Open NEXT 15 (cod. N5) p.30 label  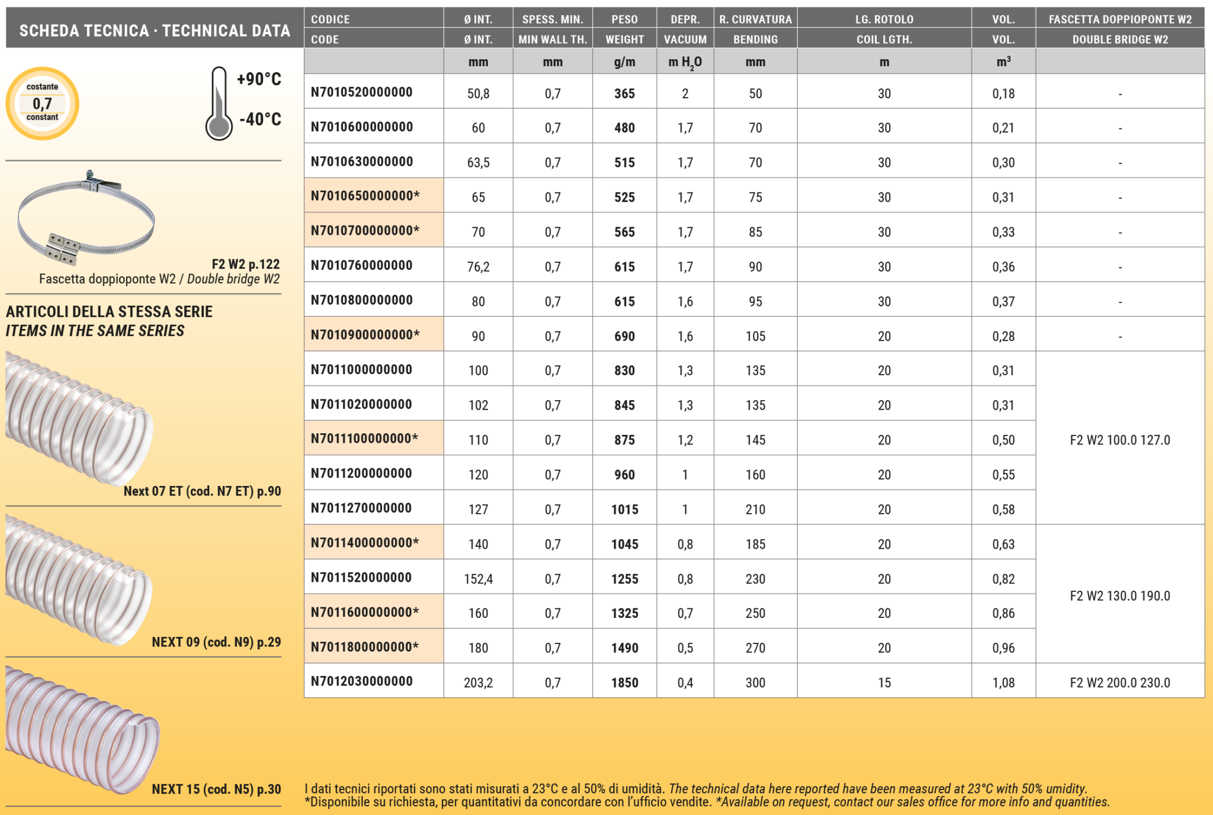coord(216,789)
